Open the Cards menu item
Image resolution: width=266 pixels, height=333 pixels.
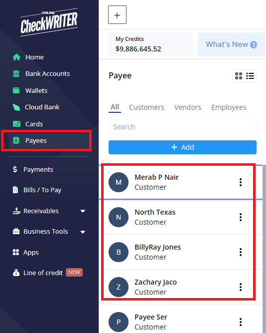click(x=28, y=124)
